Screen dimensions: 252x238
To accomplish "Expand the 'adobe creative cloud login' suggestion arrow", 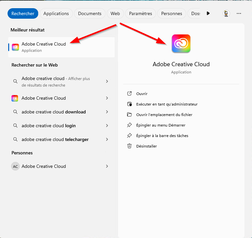I will point(107,126).
